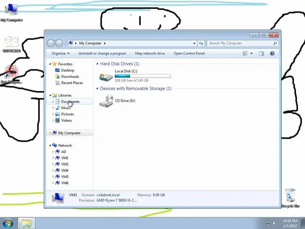
Task: Open Desktop under Favorites
Action: (x=68, y=70)
